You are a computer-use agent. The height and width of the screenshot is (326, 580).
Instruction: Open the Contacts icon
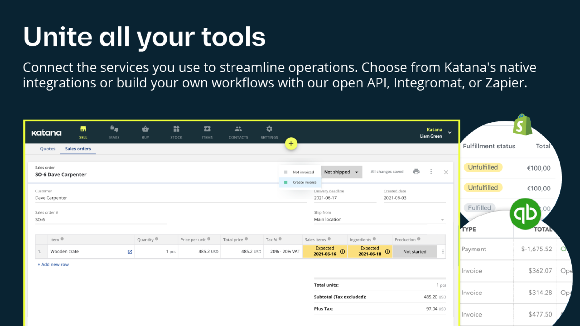pyautogui.click(x=238, y=129)
